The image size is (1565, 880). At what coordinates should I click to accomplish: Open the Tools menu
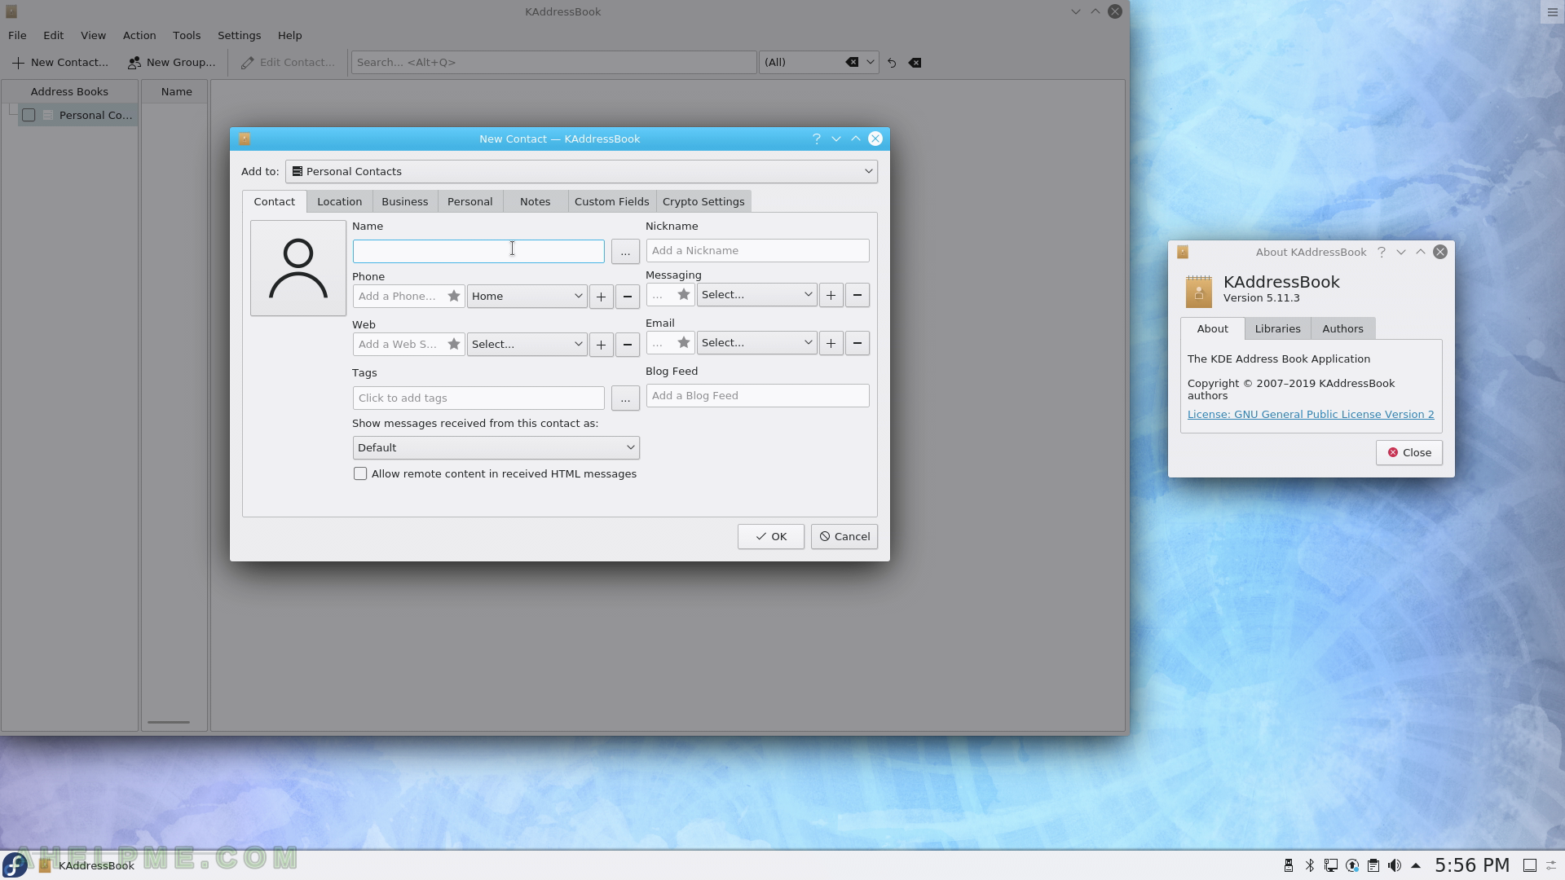(187, 35)
